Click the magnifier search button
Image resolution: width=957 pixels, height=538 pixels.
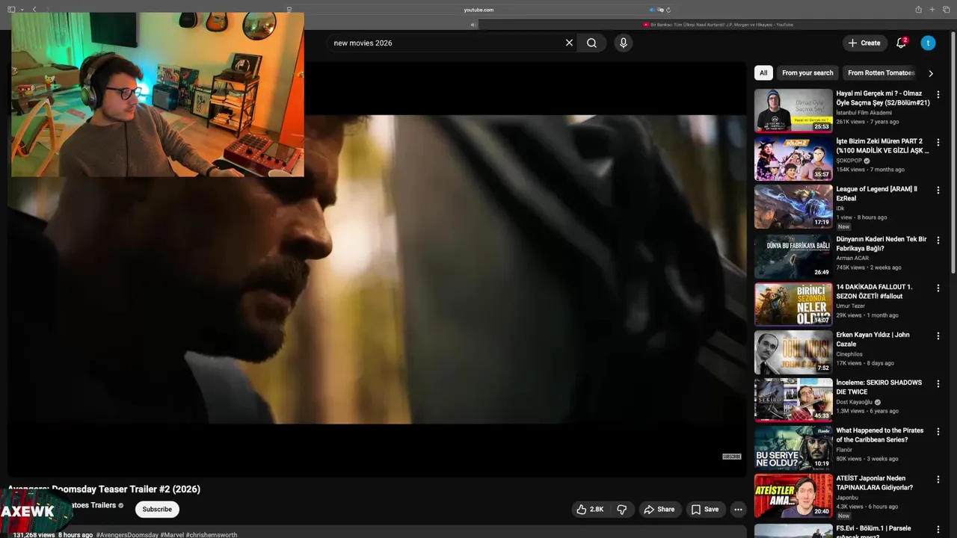click(x=591, y=43)
